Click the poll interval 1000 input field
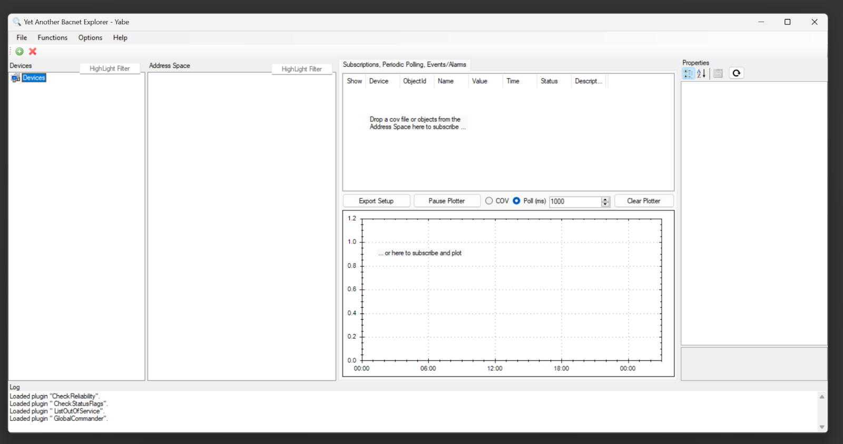Screen dimensions: 843x444 coord(575,201)
